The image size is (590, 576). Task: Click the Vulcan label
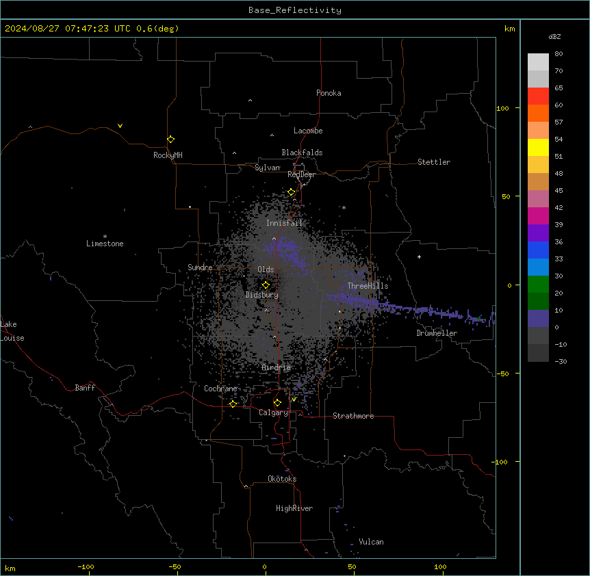(x=371, y=542)
